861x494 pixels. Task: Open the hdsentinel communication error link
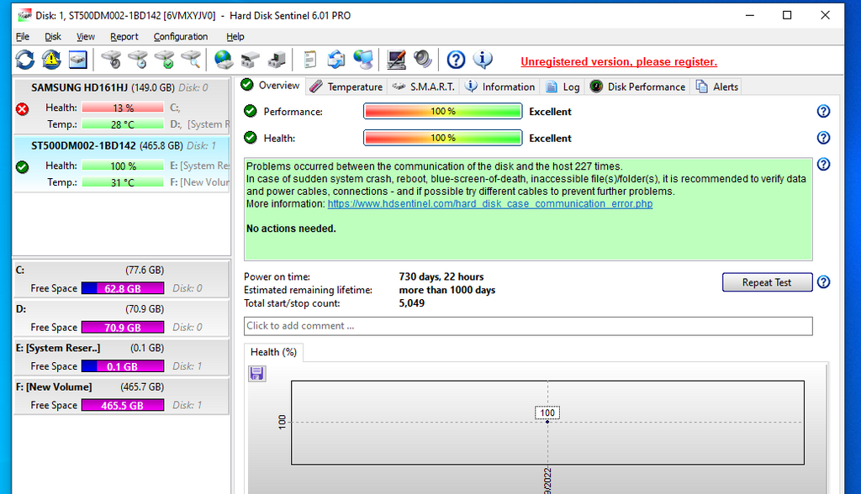pos(489,204)
